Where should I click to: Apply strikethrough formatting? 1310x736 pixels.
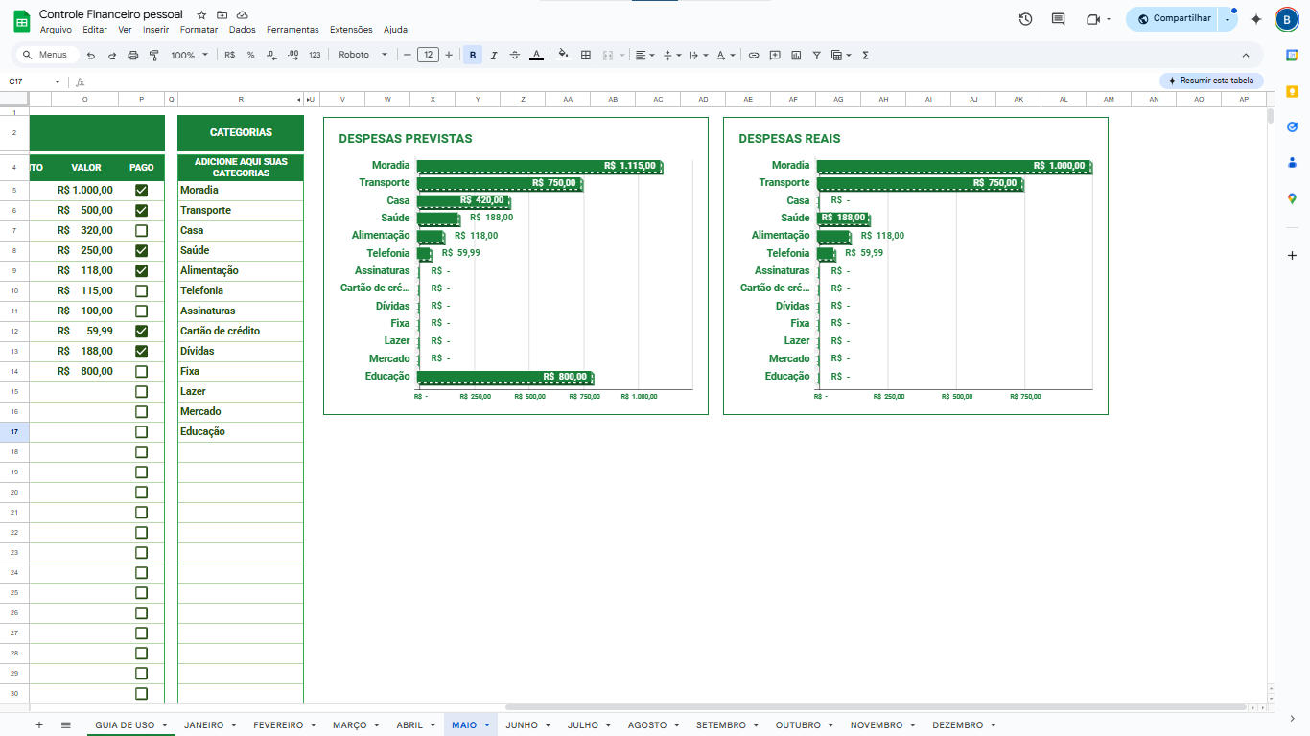point(515,56)
